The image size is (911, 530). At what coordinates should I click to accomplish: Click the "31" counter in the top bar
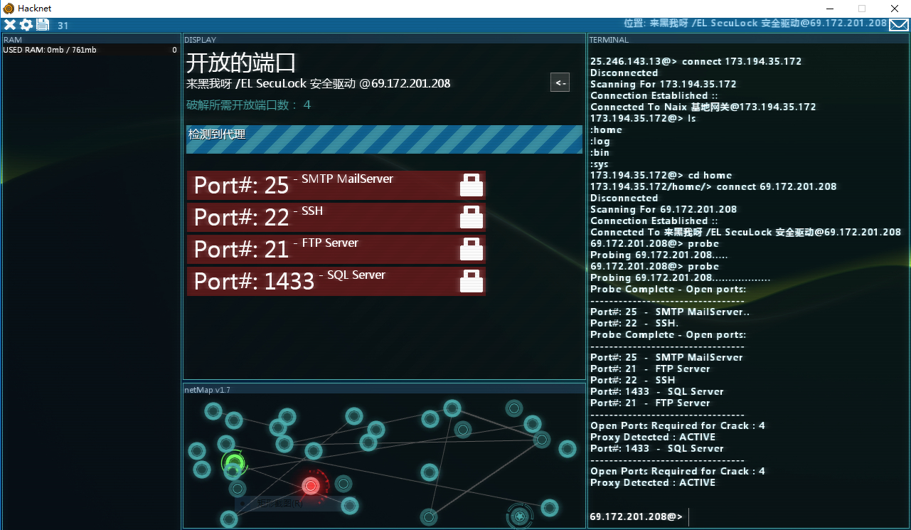tap(63, 26)
